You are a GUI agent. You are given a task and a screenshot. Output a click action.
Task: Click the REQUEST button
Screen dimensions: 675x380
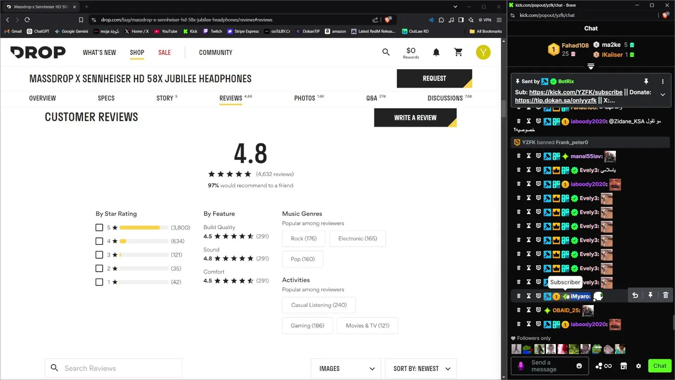click(x=435, y=79)
